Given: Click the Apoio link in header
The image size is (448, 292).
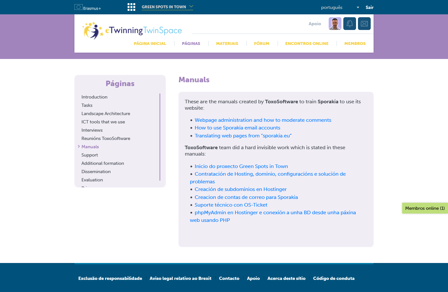Looking at the screenshot, I should click(315, 24).
